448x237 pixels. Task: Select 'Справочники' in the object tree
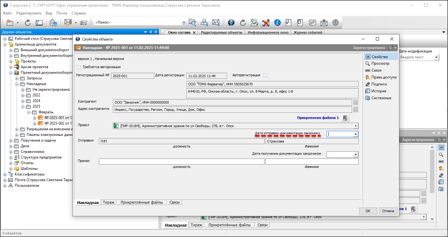point(32,152)
